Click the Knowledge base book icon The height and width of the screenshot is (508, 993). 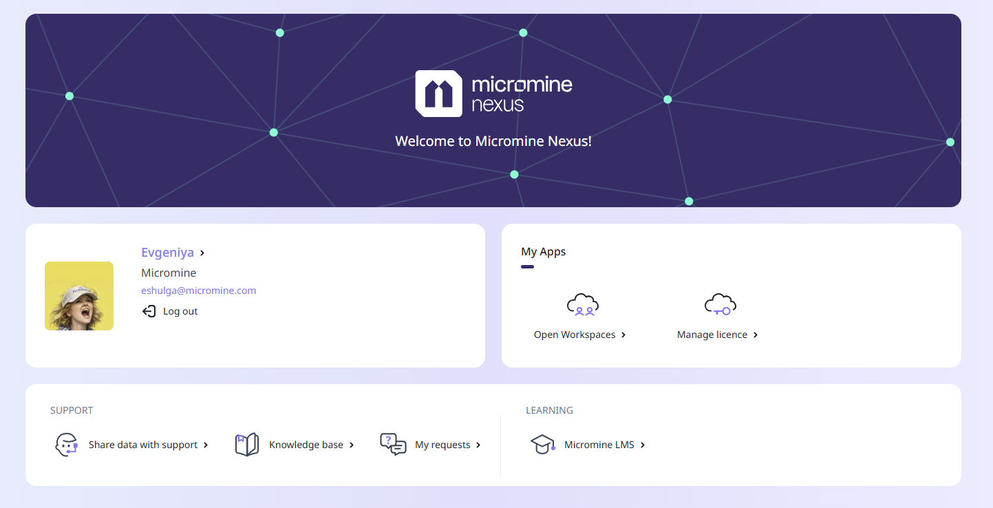pyautogui.click(x=246, y=445)
